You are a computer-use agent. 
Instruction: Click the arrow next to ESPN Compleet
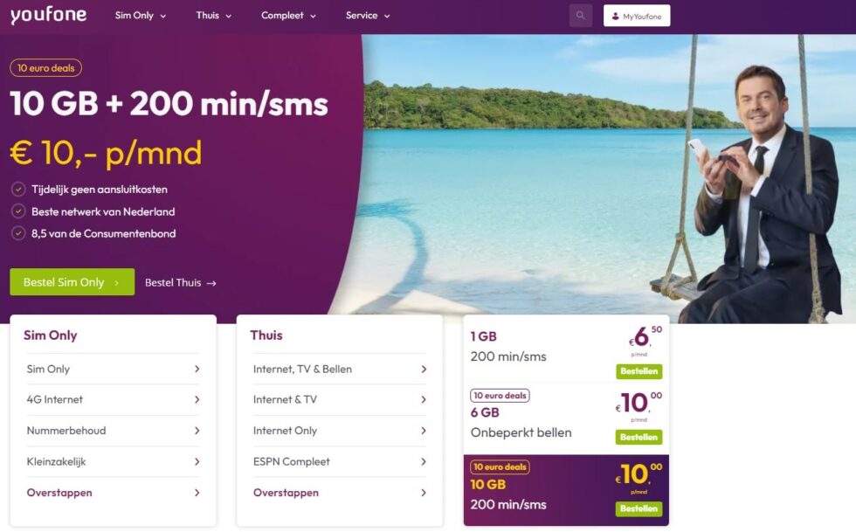tap(424, 461)
